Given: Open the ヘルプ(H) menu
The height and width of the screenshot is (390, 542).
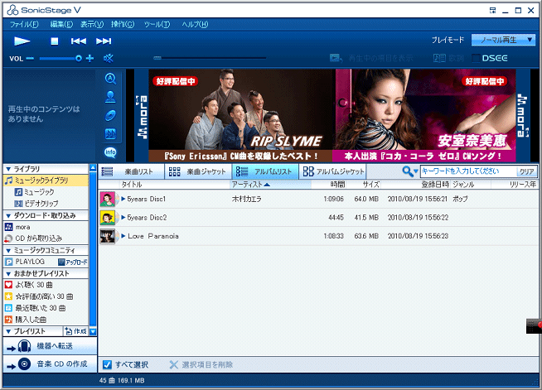Looking at the screenshot, I should (x=195, y=24).
